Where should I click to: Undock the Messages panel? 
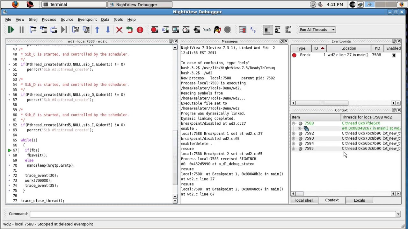pos(281,41)
